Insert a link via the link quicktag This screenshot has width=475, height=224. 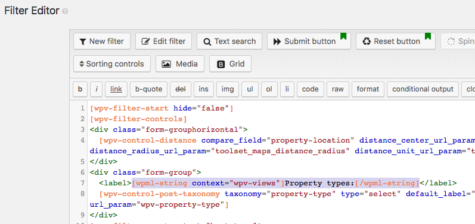[x=116, y=89]
